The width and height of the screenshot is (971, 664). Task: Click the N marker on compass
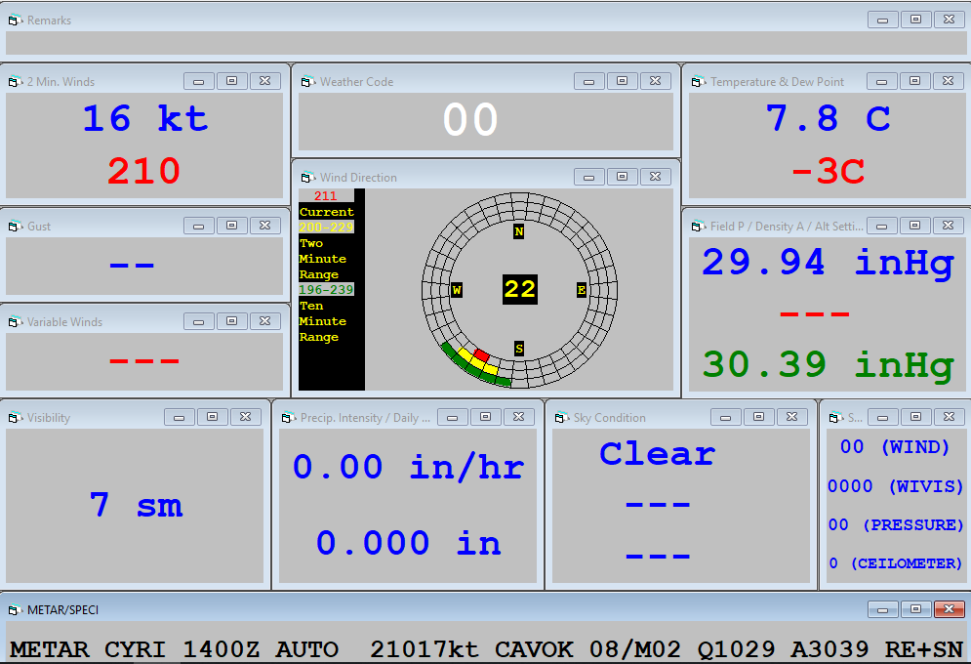coord(519,231)
